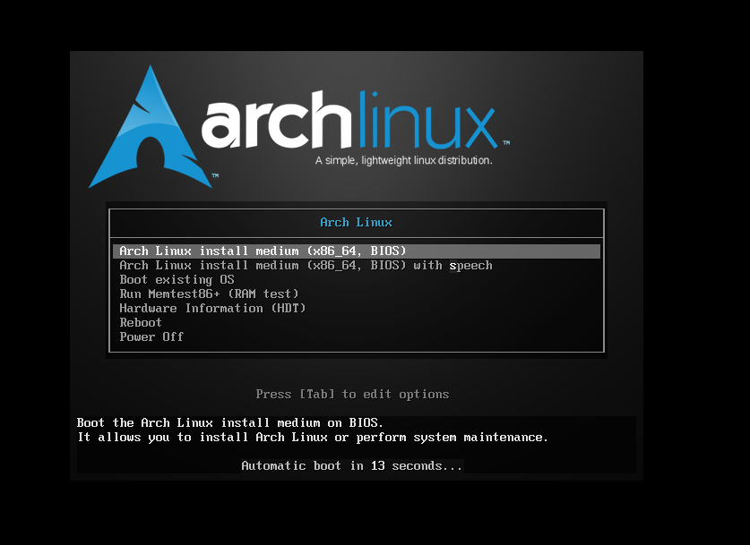This screenshot has width=750, height=545.
Task: Open Hardware Information (HDT) entry
Action: [x=212, y=309]
